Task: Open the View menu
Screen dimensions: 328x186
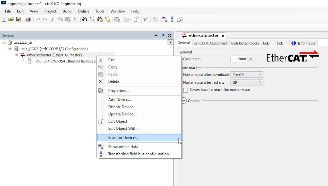Action: click(34, 11)
